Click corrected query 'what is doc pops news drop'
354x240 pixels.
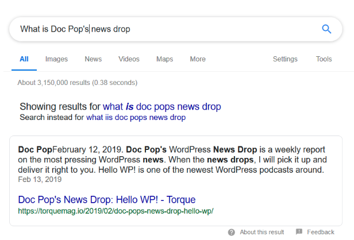pos(161,107)
